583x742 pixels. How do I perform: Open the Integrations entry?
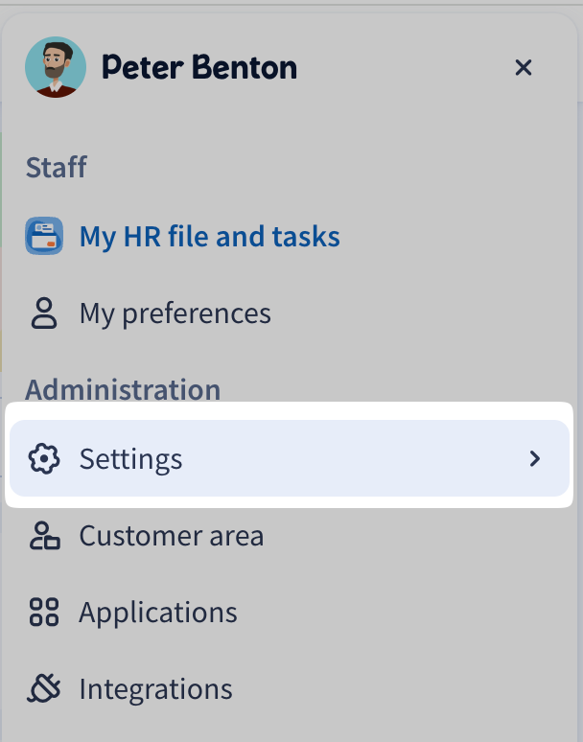click(x=155, y=689)
